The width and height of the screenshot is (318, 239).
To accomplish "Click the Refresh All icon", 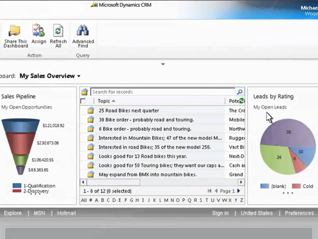I will click(58, 31).
